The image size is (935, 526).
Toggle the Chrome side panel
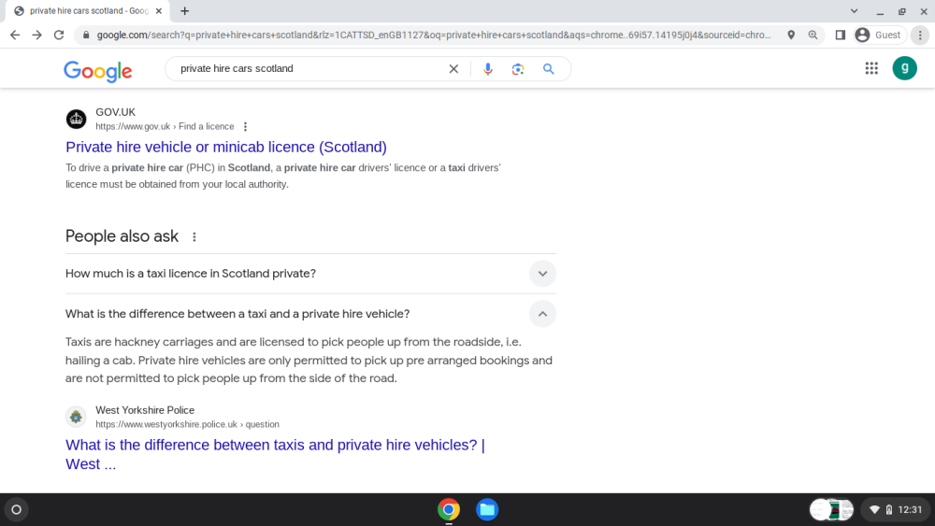[841, 36]
